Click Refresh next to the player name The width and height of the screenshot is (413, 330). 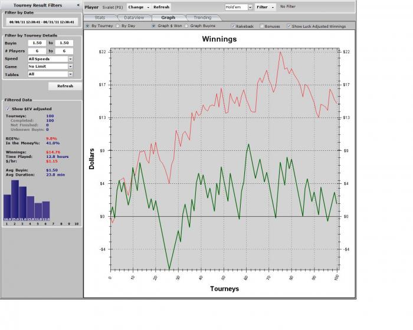[161, 7]
